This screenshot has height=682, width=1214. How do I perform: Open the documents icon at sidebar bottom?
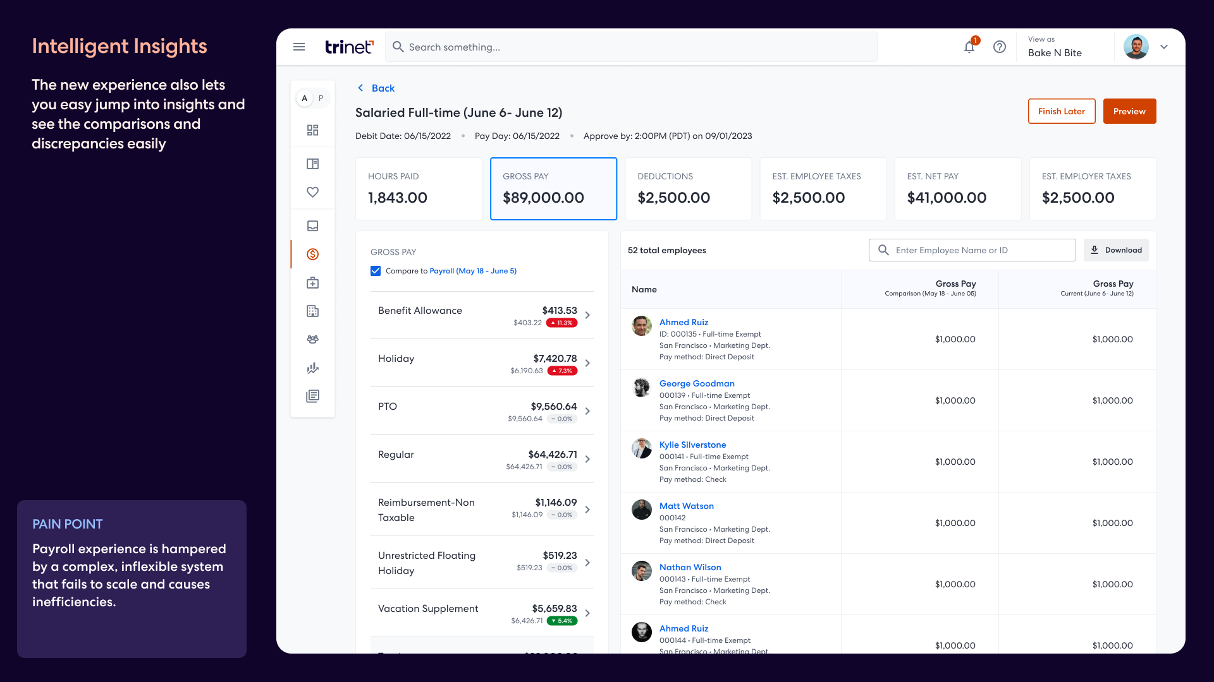[312, 396]
